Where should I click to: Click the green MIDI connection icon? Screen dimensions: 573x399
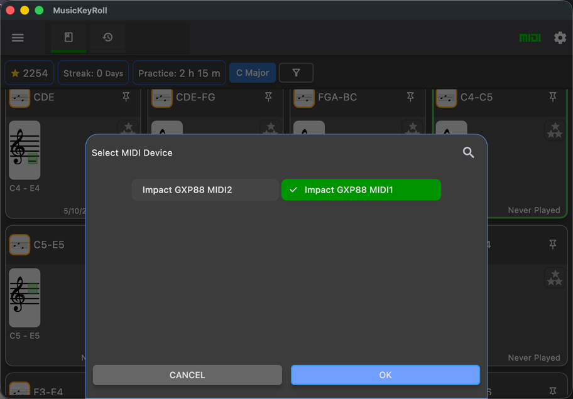click(530, 38)
